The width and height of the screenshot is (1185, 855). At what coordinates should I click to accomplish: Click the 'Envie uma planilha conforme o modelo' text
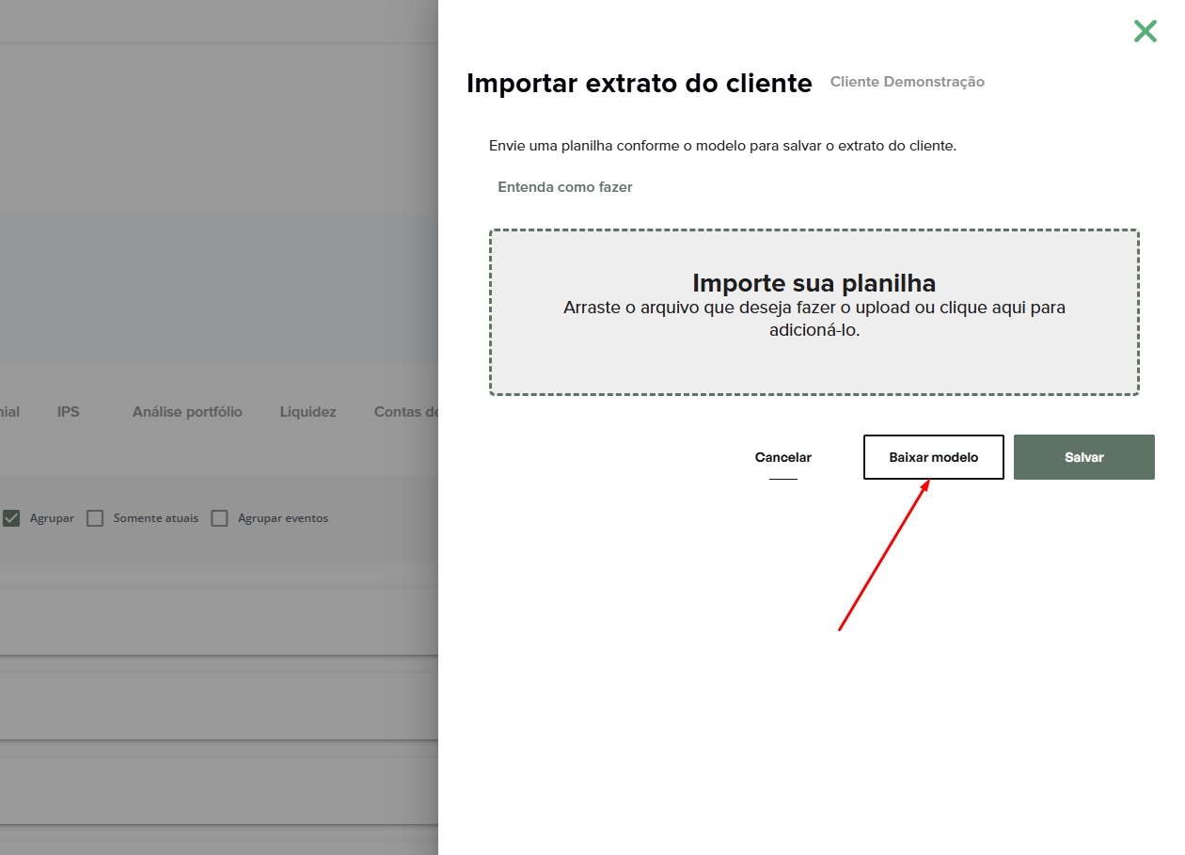722,146
